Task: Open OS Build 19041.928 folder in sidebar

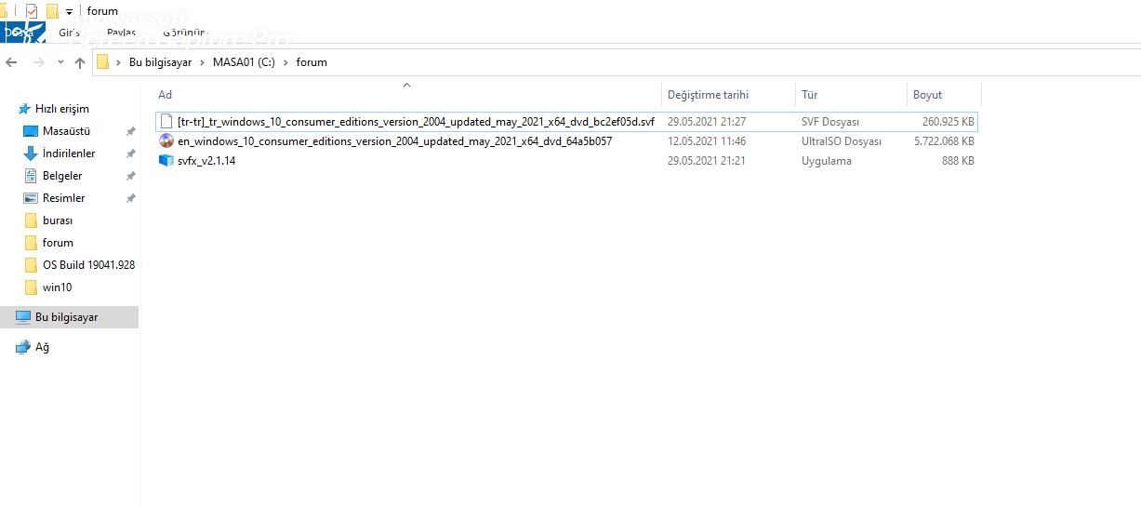Action: 88,265
